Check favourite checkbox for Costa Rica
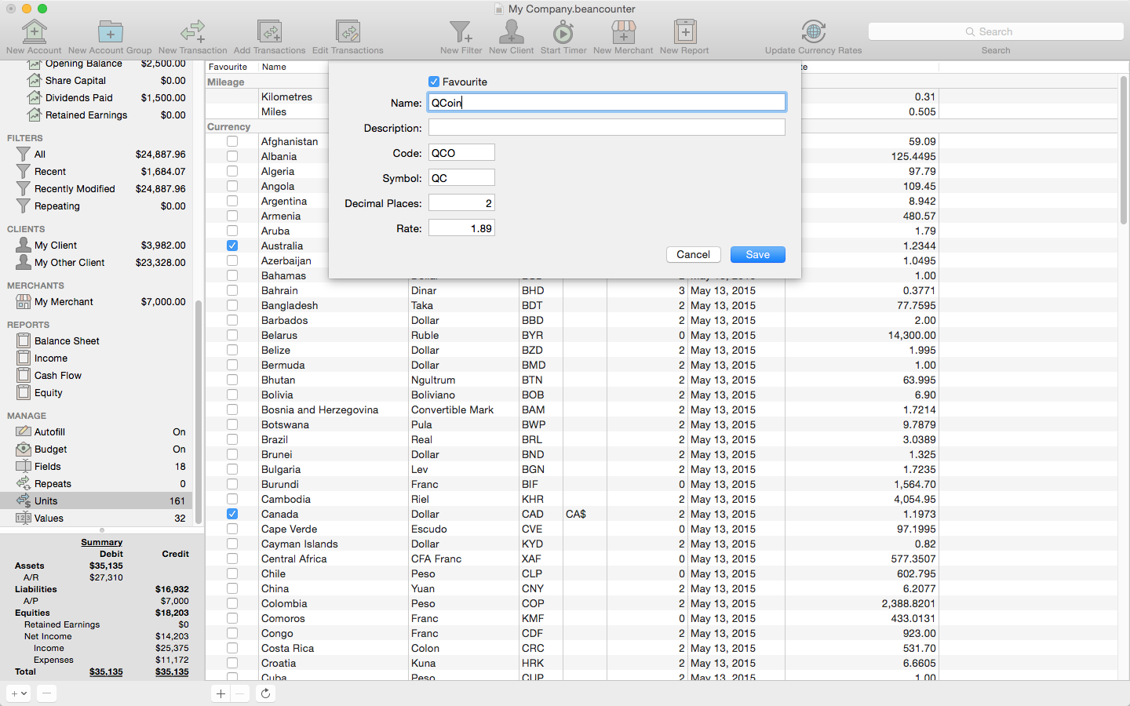Image resolution: width=1130 pixels, height=706 pixels. 232,648
